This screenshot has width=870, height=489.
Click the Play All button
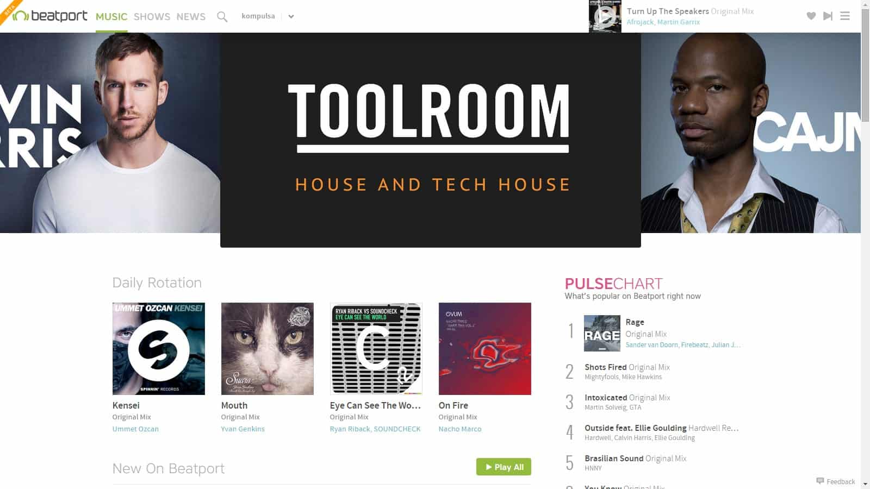coord(504,467)
